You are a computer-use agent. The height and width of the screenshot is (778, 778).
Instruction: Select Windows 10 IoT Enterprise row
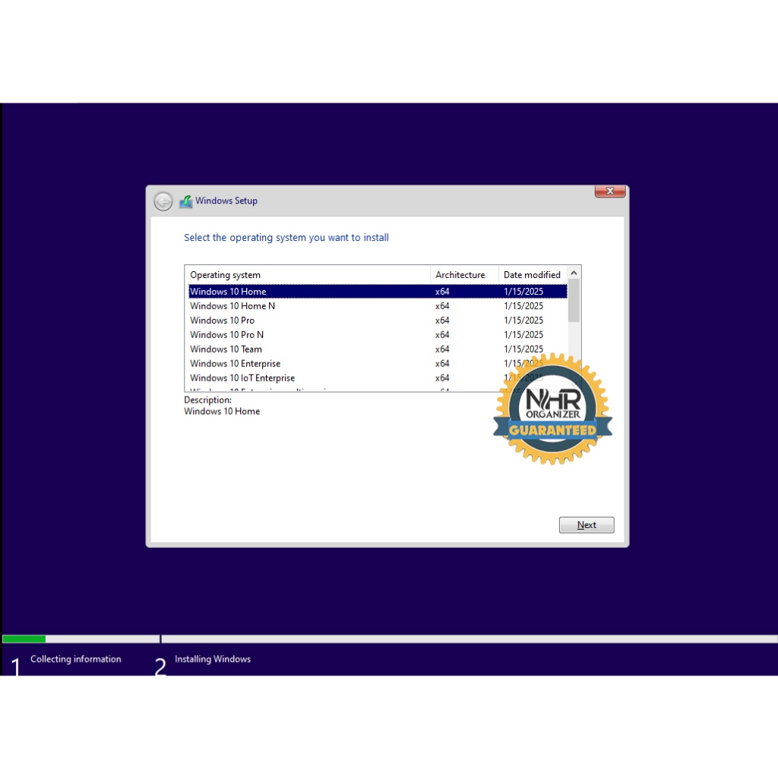point(378,378)
